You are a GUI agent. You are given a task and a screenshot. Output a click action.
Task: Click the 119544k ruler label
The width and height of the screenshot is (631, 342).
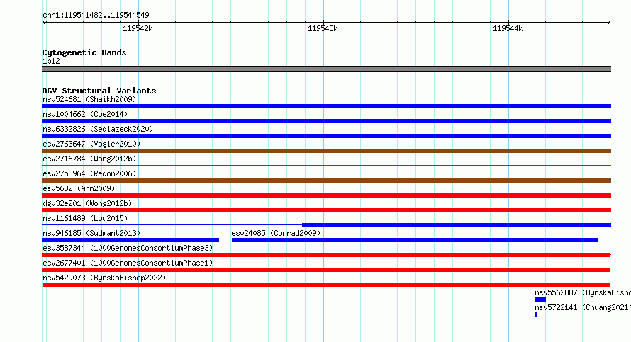coord(508,28)
